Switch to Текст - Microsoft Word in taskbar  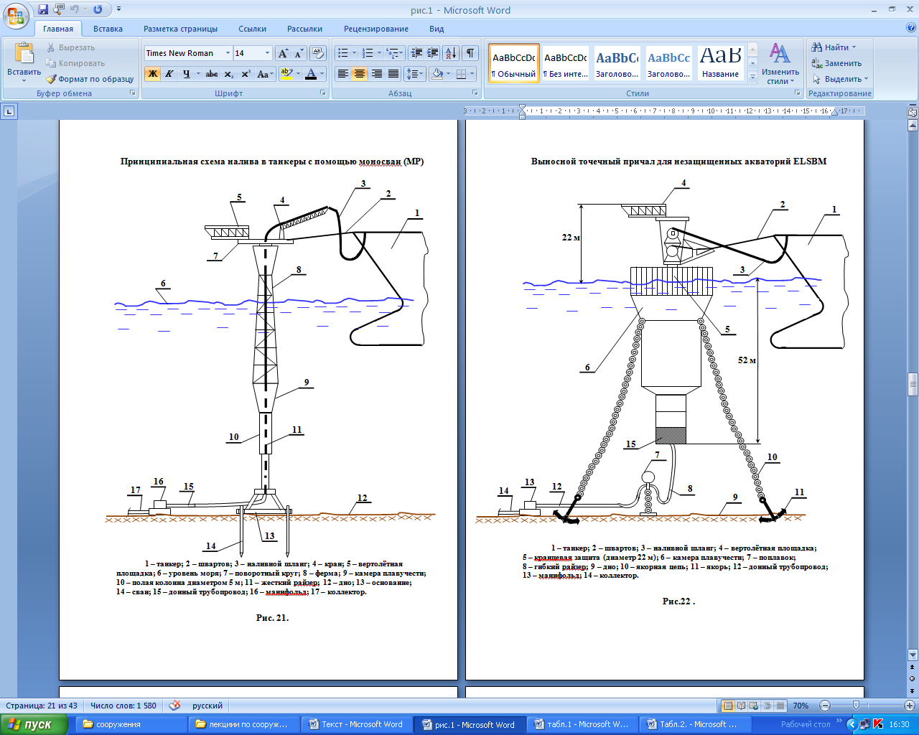[356, 724]
